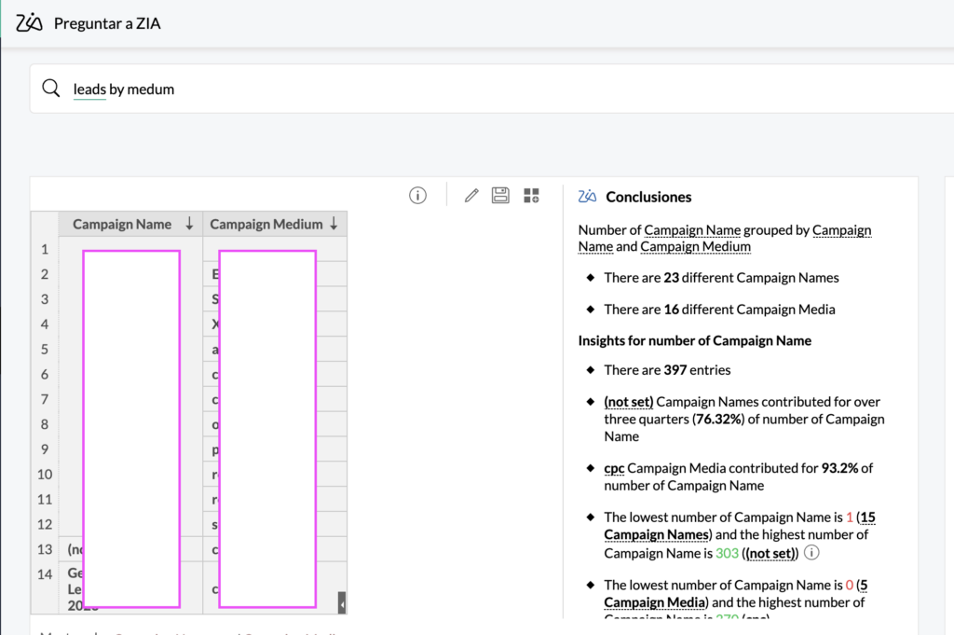Click '5 Campaign Media' link
The height and width of the screenshot is (635, 954).
pos(736,594)
